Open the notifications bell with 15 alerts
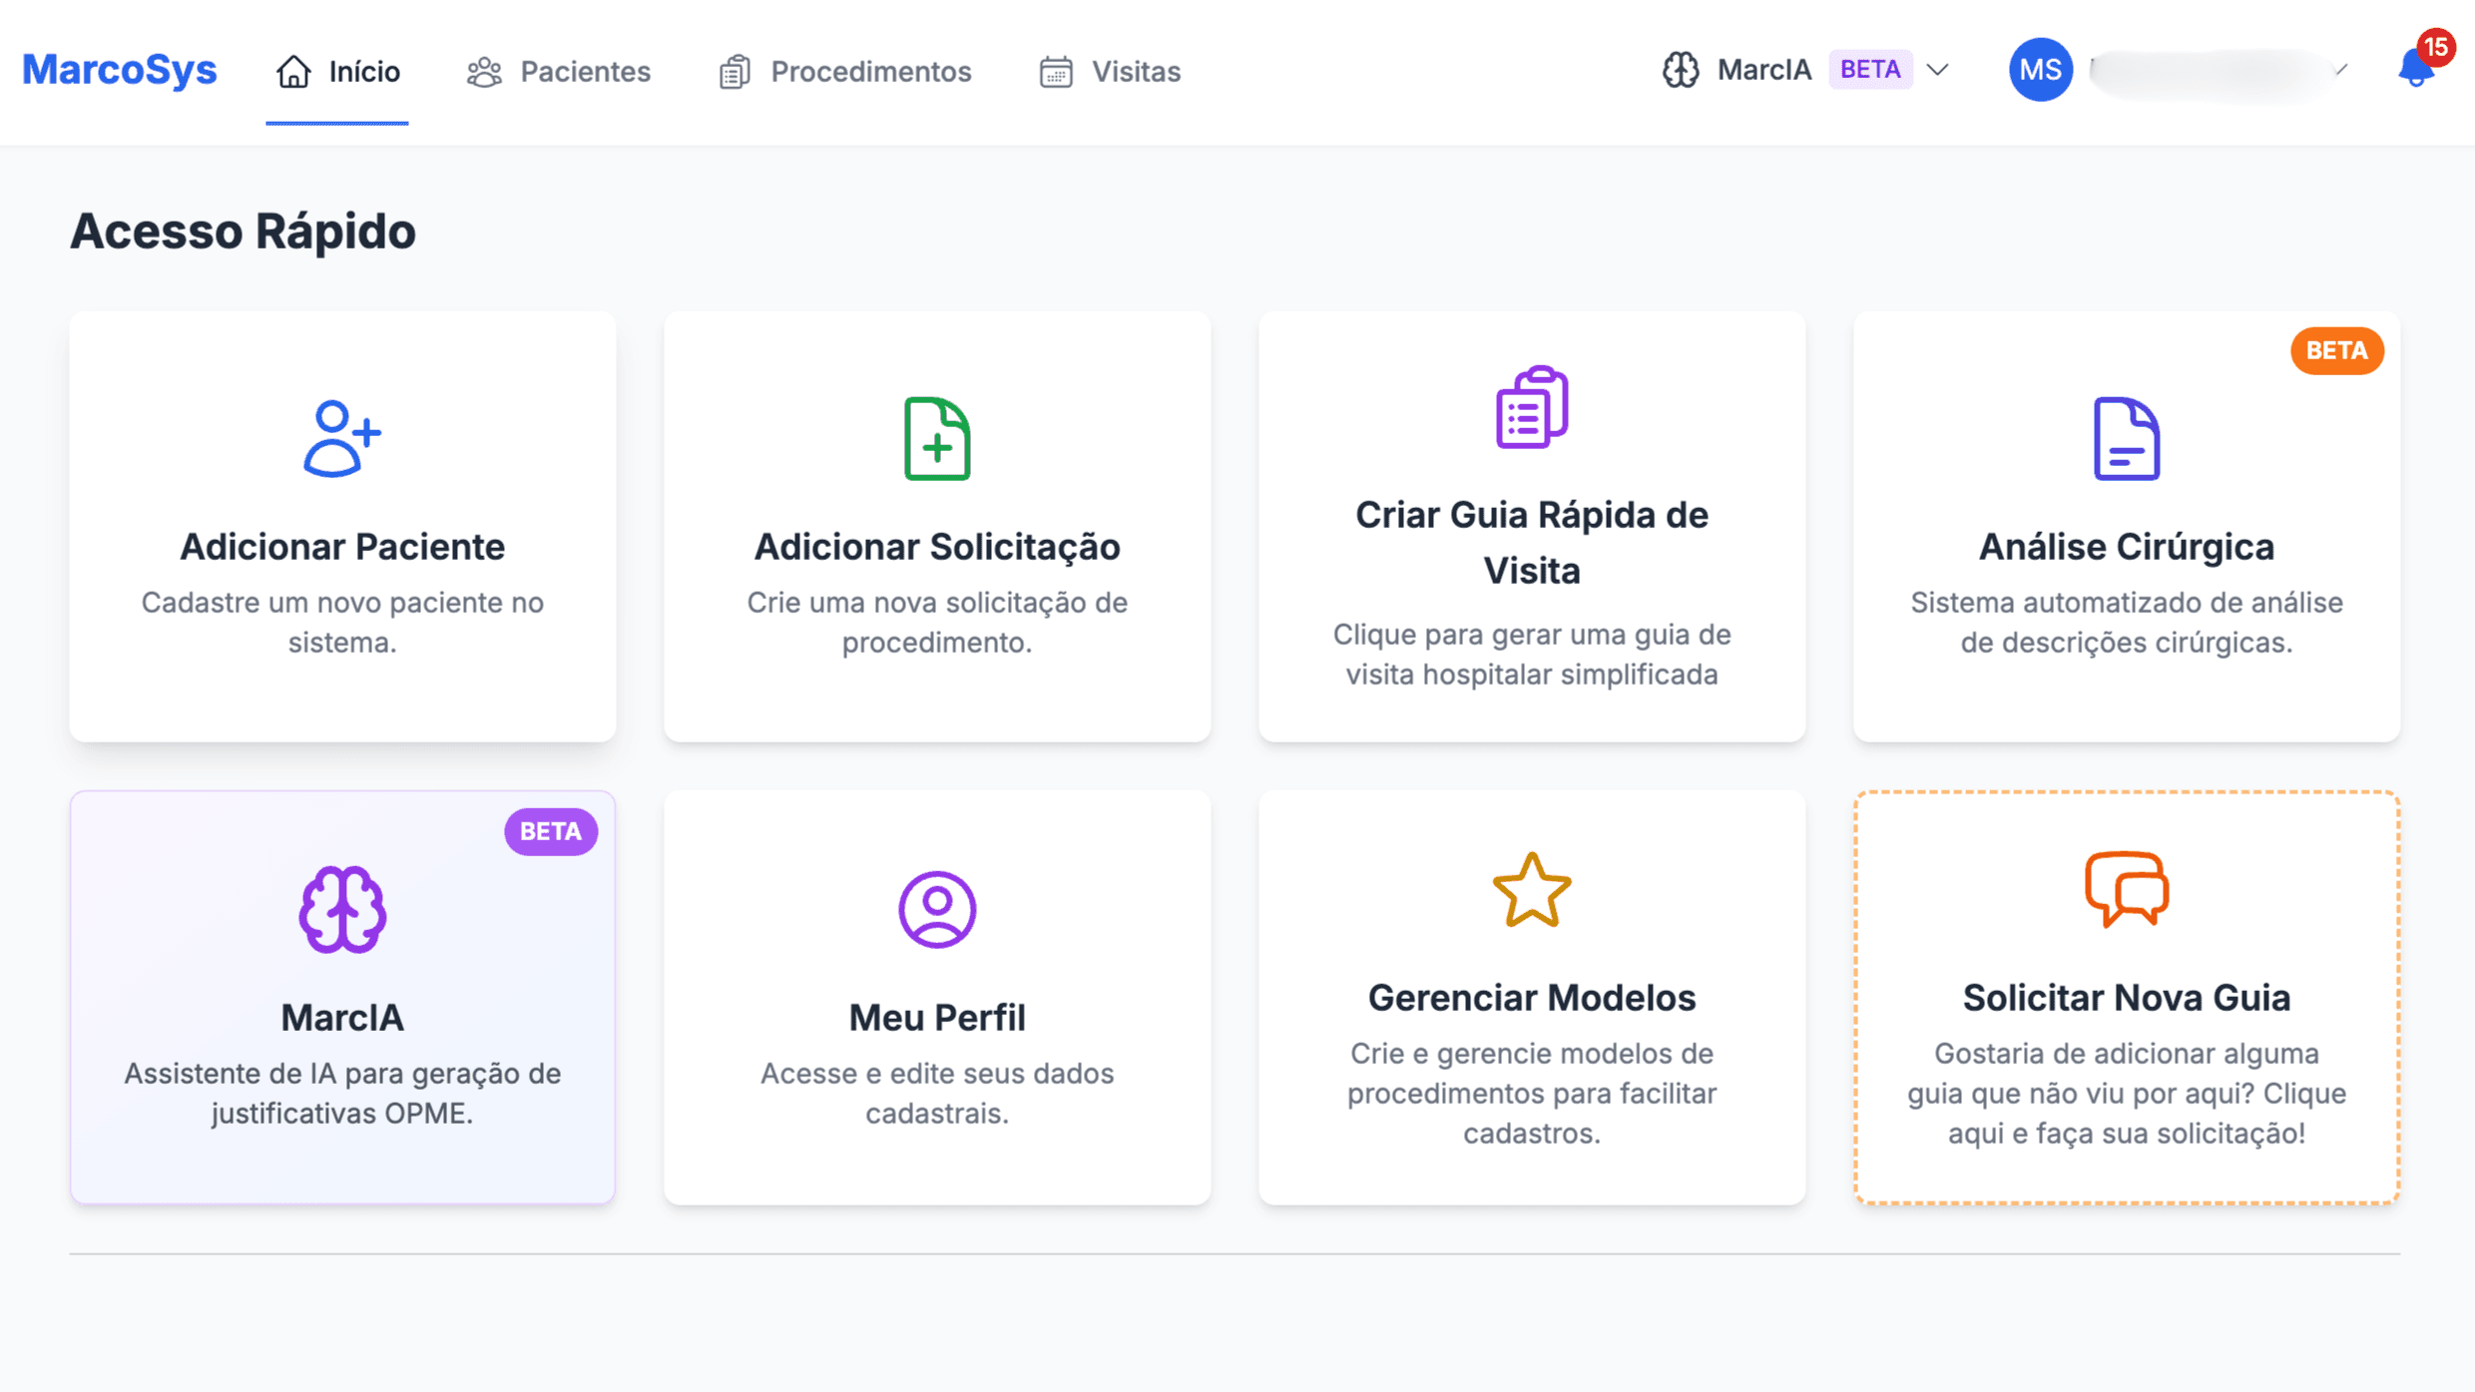Viewport: 2475px width, 1392px height. [x=2416, y=70]
